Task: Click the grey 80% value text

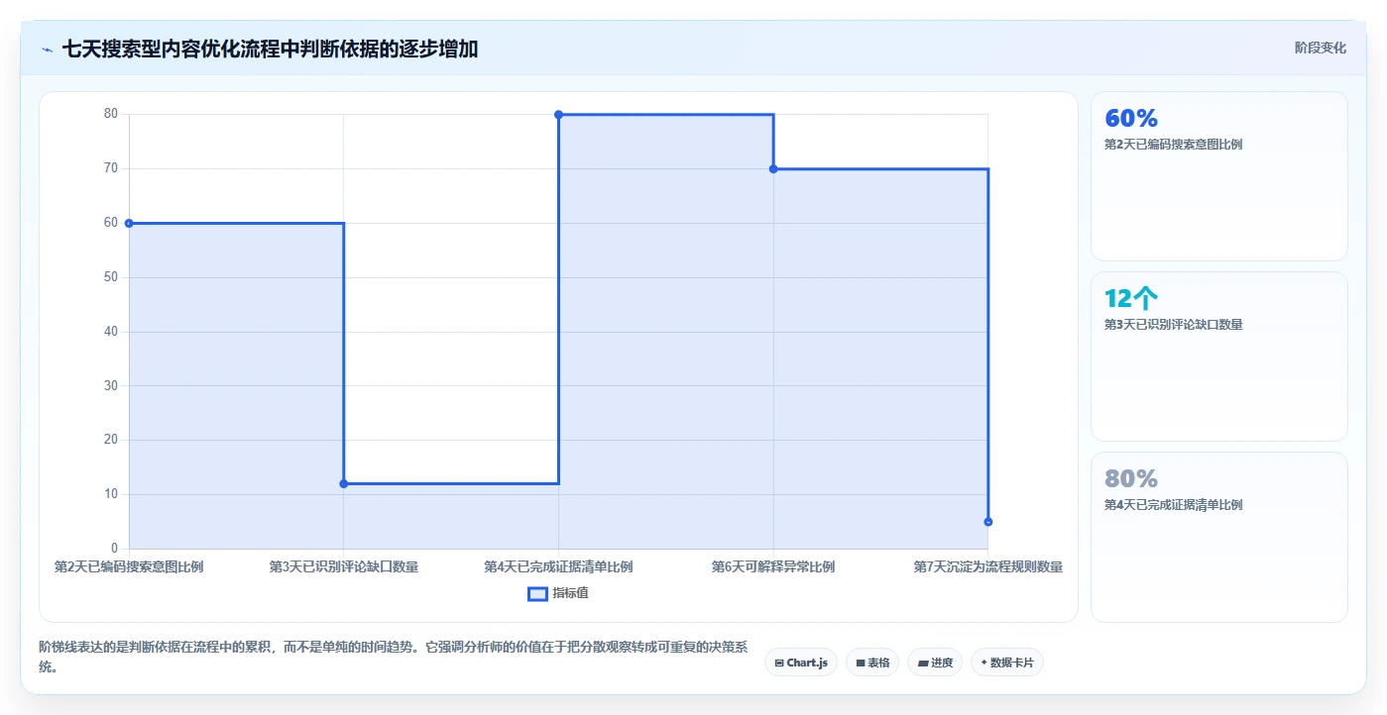Action: (x=1131, y=479)
